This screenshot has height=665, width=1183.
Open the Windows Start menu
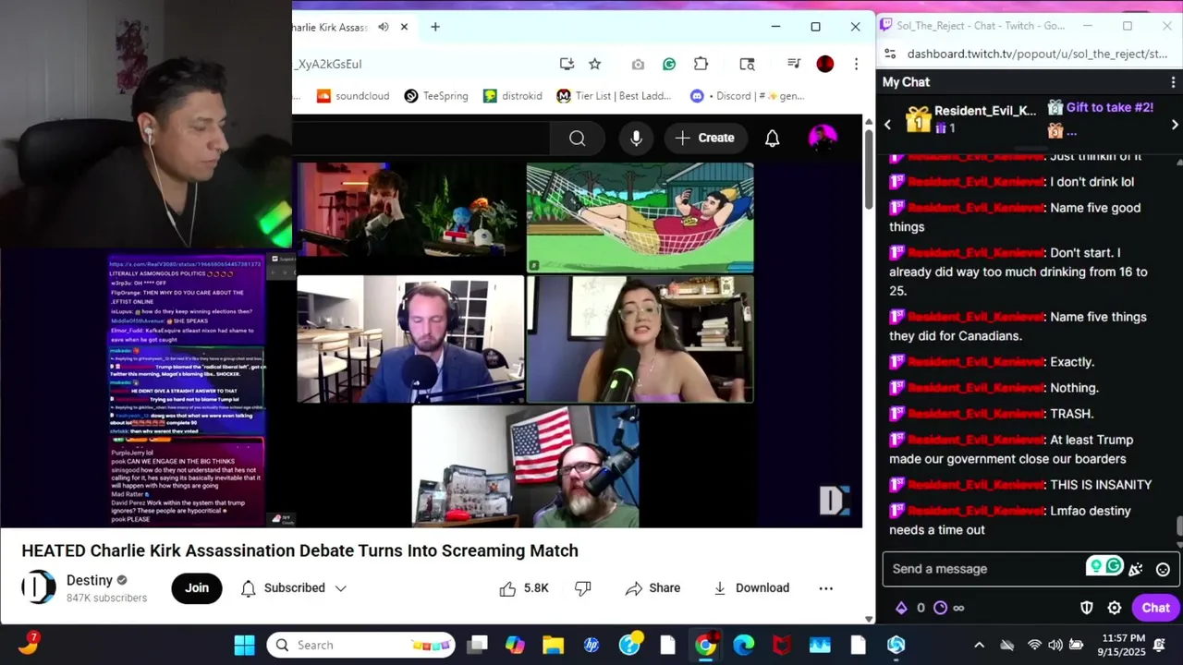[245, 645]
